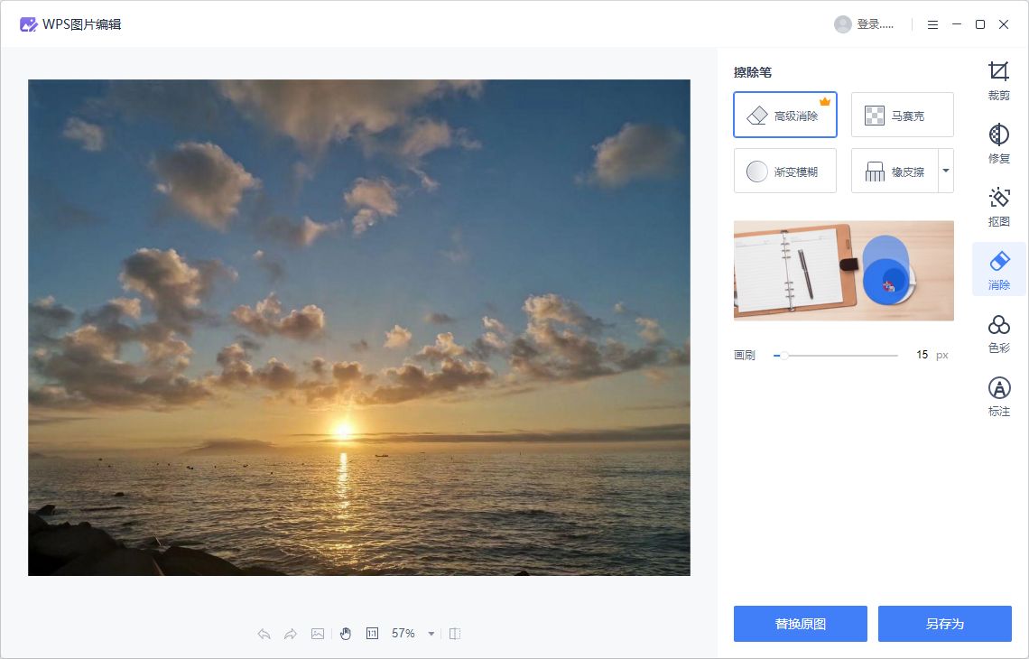
Task: Open the 色彩 (color) adjustments panel
Action: point(998,333)
